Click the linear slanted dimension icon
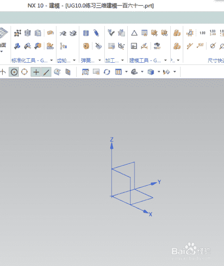Viewport: 224px width, 266px height. coord(190,46)
